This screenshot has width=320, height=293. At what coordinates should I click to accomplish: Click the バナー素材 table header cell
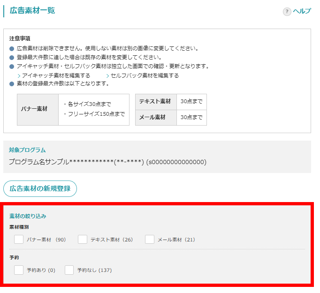point(38,109)
